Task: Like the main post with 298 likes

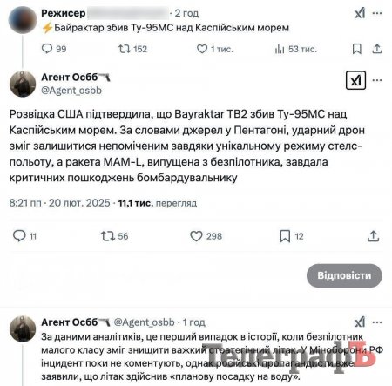Action: (196, 236)
